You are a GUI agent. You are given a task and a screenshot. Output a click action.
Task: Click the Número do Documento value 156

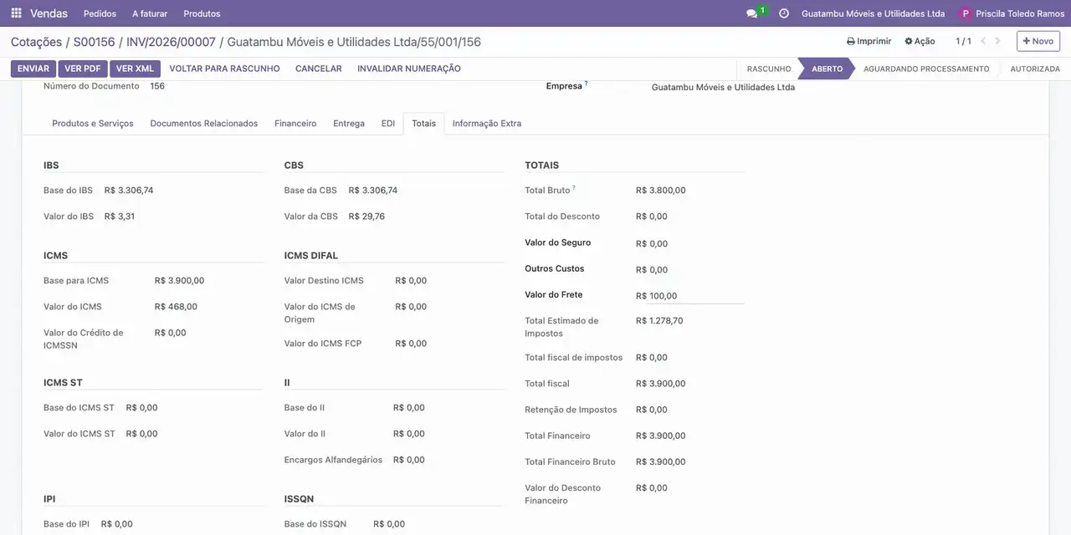[157, 86]
